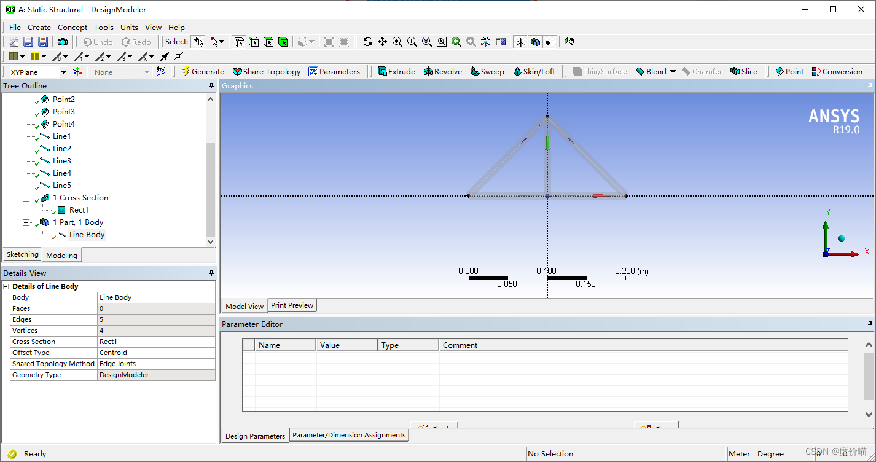Click the blue Save Project icon
Image resolution: width=876 pixels, height=462 pixels.
[x=28, y=42]
